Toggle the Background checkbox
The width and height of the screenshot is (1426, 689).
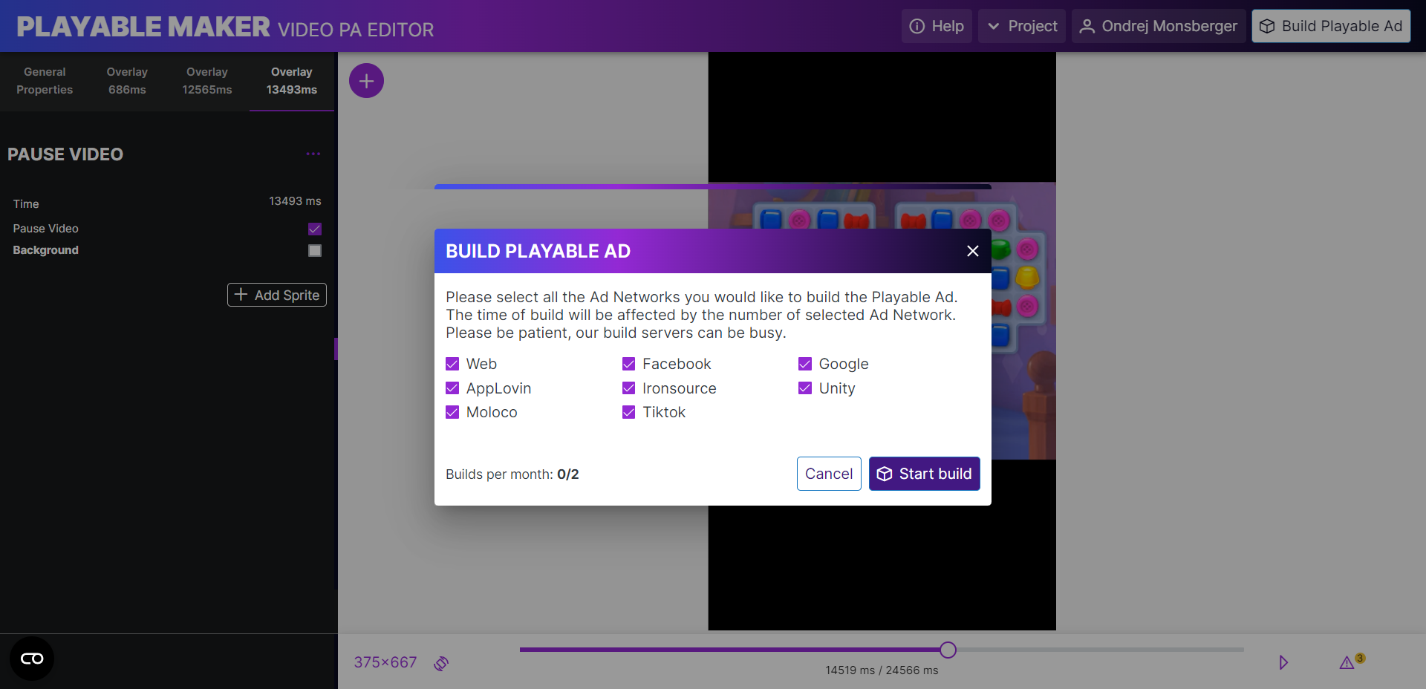315,251
